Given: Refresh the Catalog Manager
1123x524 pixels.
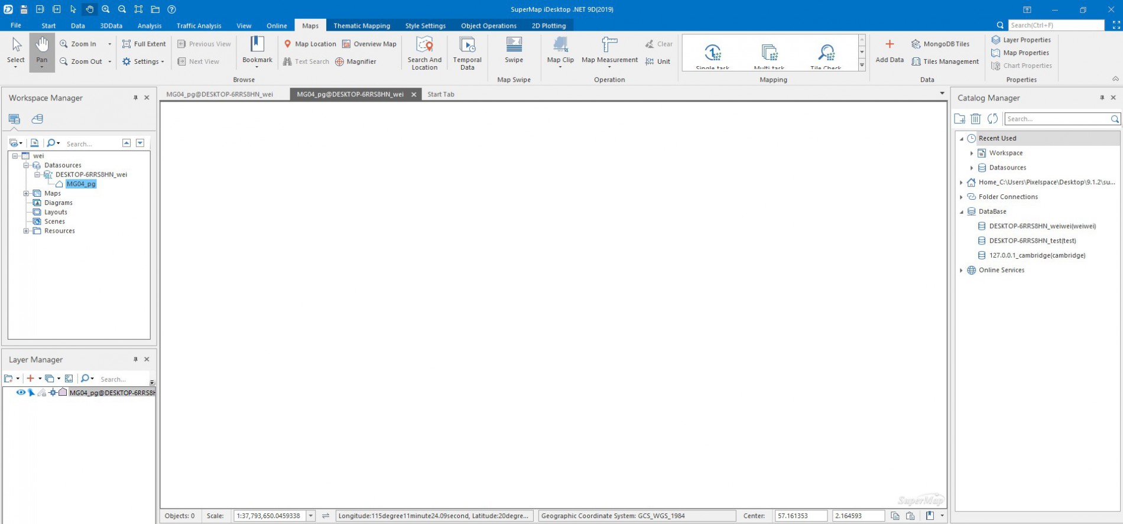Looking at the screenshot, I should pyautogui.click(x=992, y=119).
